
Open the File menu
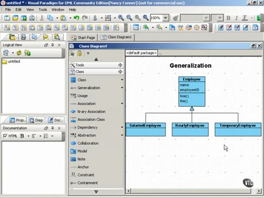[8, 9]
